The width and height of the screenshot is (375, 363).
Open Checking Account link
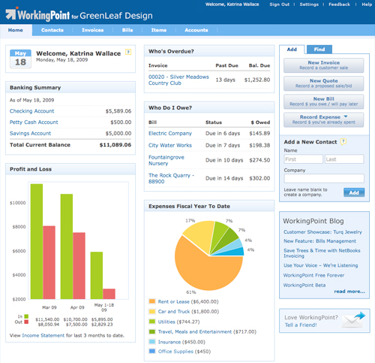point(31,111)
